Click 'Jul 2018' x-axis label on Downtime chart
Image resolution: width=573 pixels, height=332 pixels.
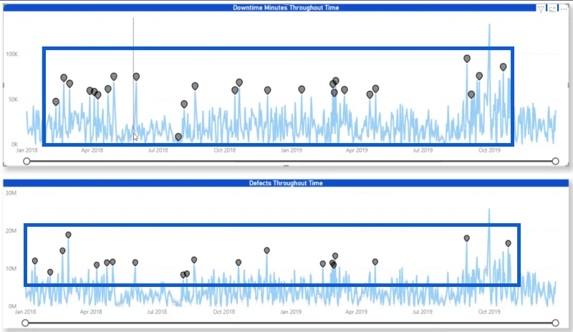pos(158,150)
